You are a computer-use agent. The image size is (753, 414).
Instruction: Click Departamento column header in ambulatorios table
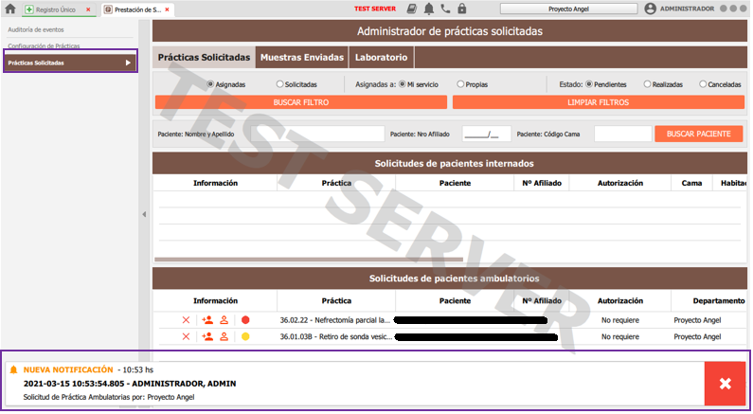coord(718,300)
